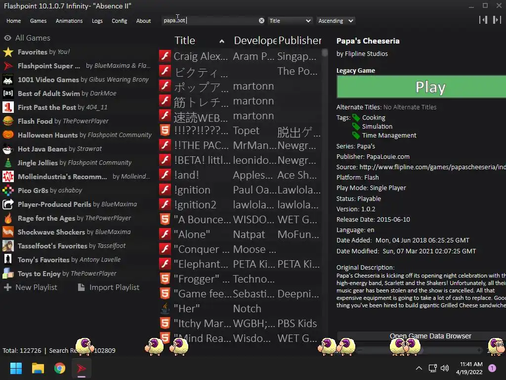
Task: Select Tasselfoot's Favorites avatar icon
Action: coord(8,246)
